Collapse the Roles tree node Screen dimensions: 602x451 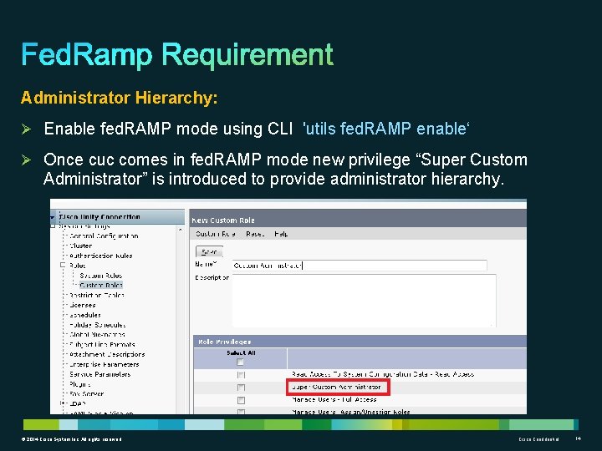coord(63,266)
